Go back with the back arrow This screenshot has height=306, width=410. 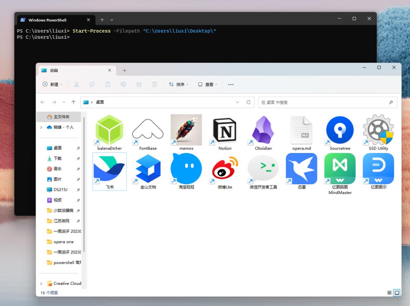coord(43,102)
